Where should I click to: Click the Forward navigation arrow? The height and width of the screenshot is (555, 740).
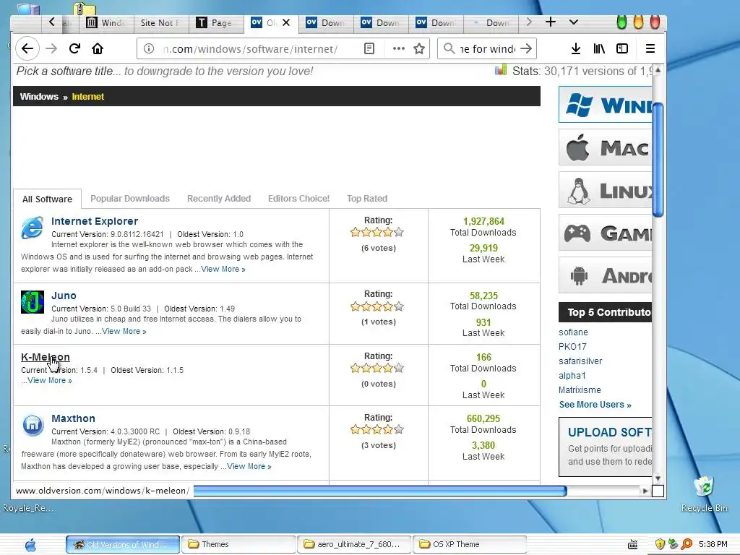[x=51, y=48]
